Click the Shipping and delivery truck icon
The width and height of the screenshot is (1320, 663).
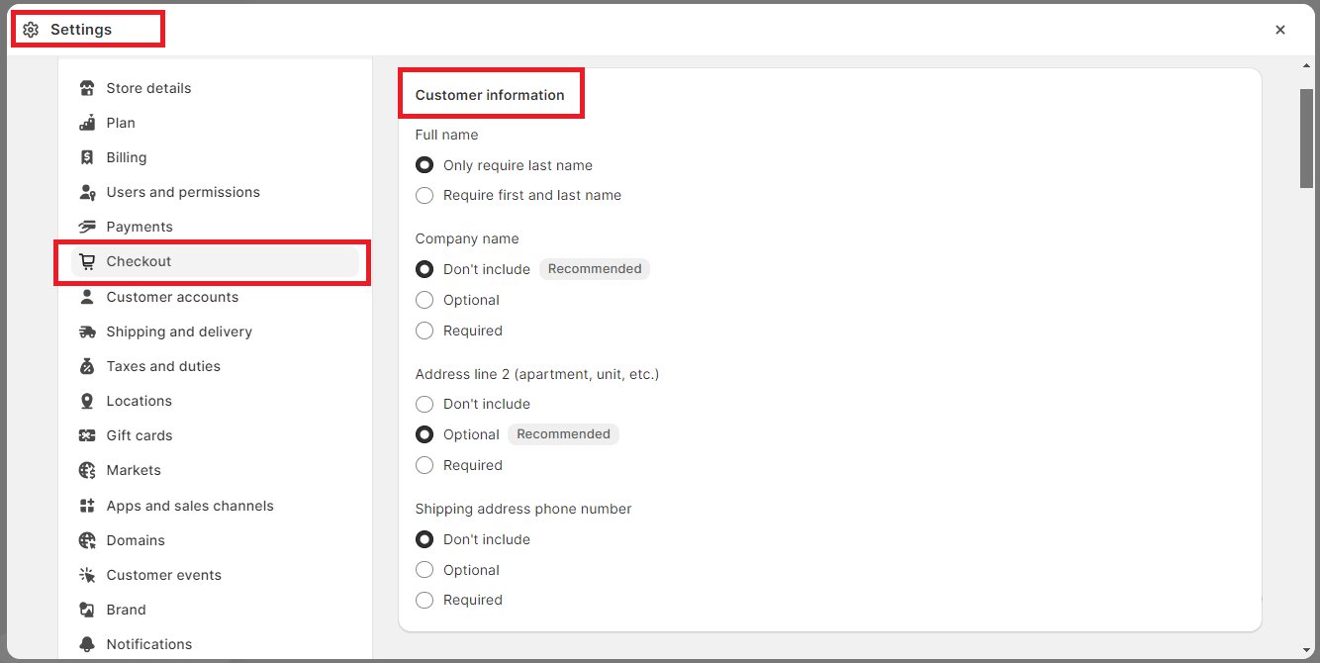click(87, 331)
